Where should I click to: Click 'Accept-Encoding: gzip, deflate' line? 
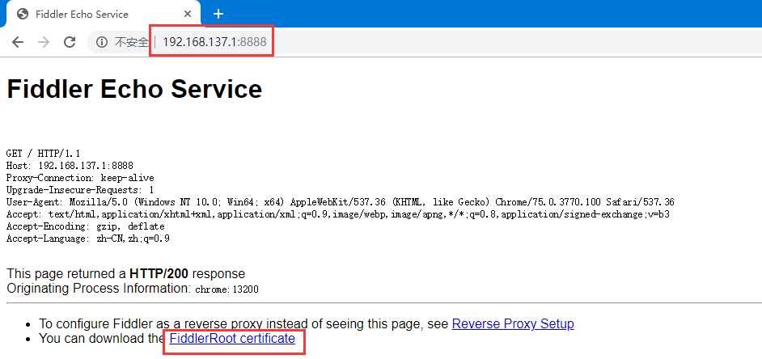click(86, 226)
